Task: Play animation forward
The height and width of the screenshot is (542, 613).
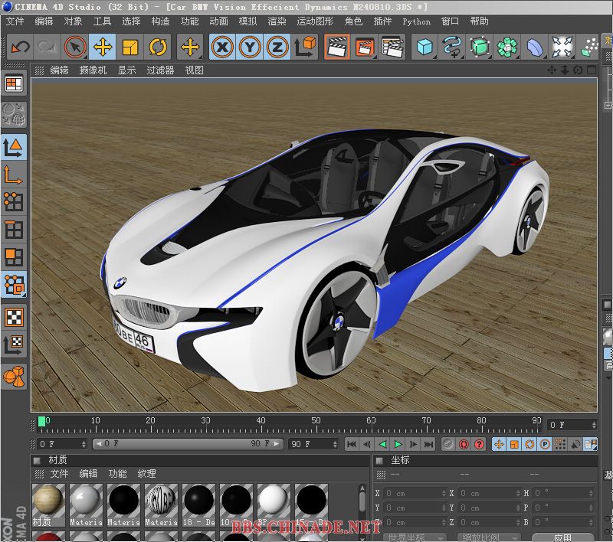Action: 398,444
